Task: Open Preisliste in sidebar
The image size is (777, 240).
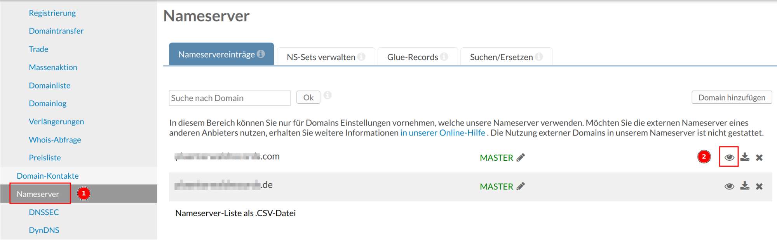Action: pyautogui.click(x=45, y=158)
